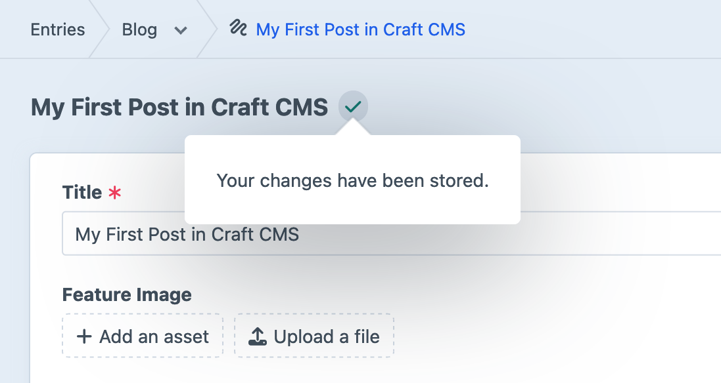Click the plus icon on Add an asset

pyautogui.click(x=84, y=337)
